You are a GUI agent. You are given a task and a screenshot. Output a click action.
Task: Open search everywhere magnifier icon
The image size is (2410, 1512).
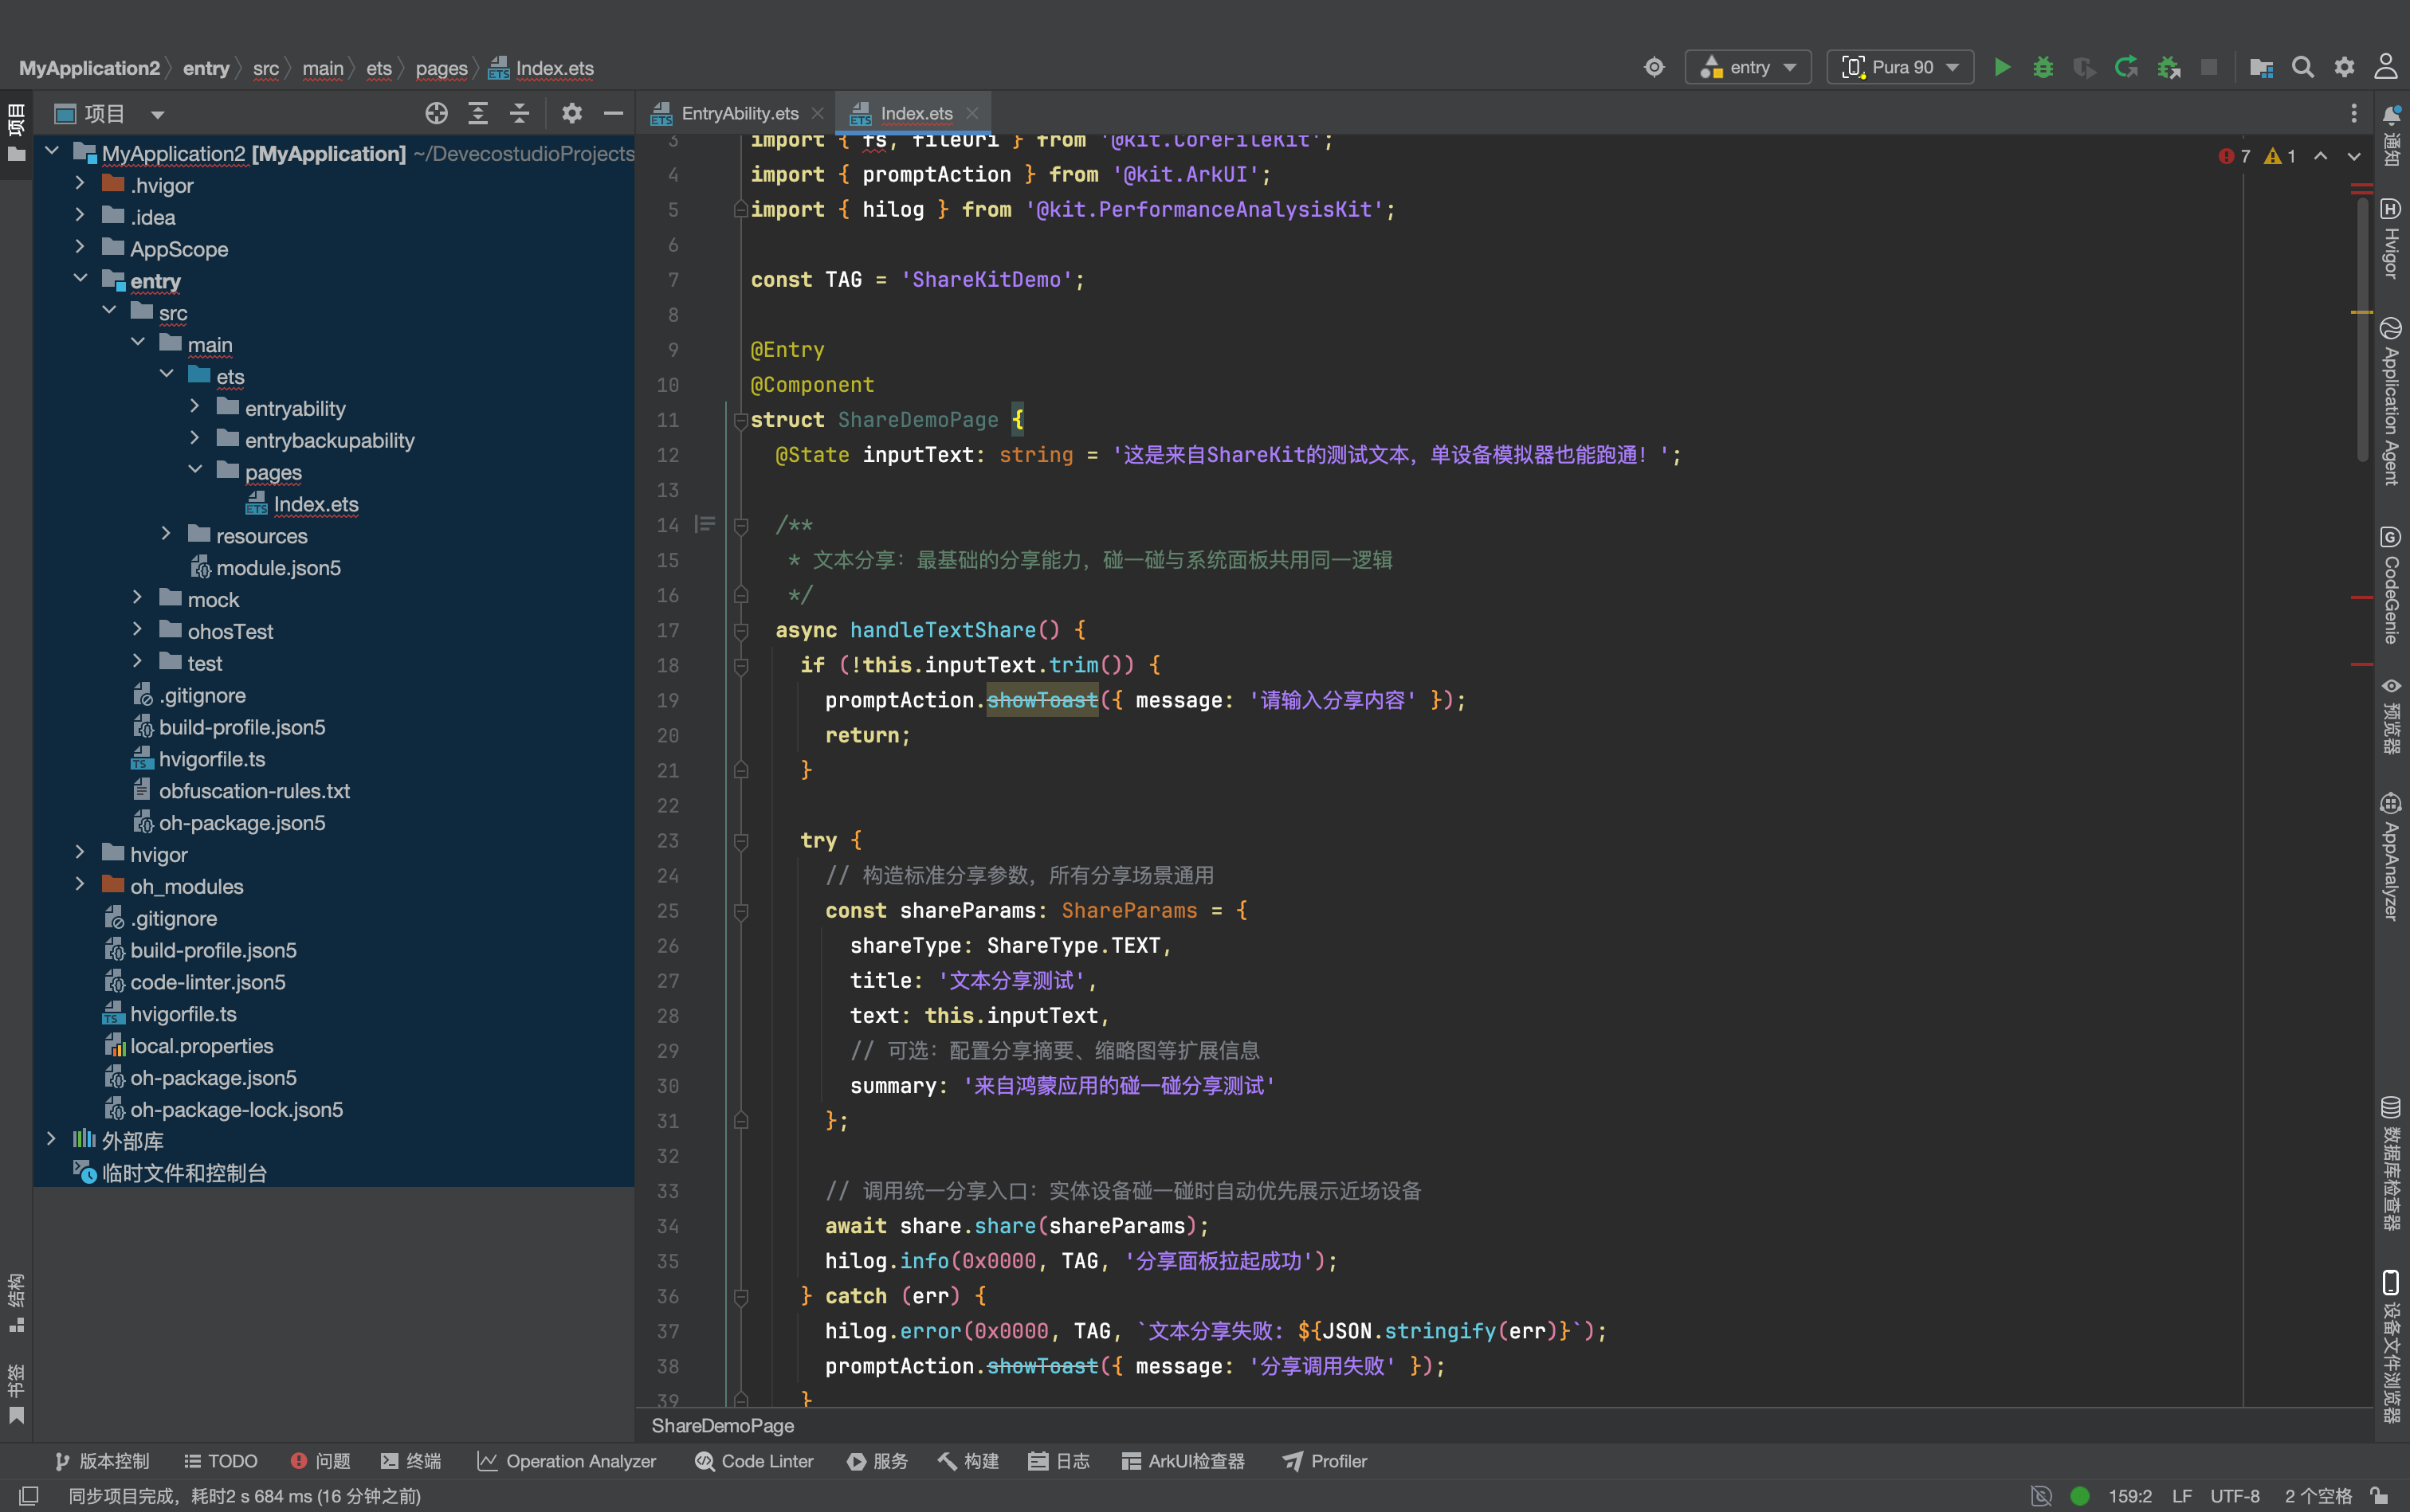(2303, 67)
